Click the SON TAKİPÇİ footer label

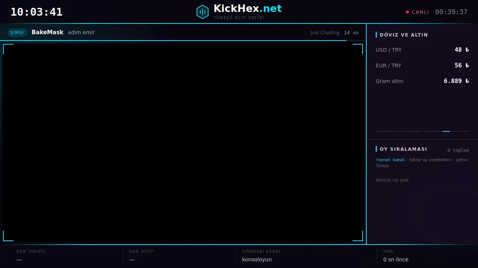coord(31,251)
